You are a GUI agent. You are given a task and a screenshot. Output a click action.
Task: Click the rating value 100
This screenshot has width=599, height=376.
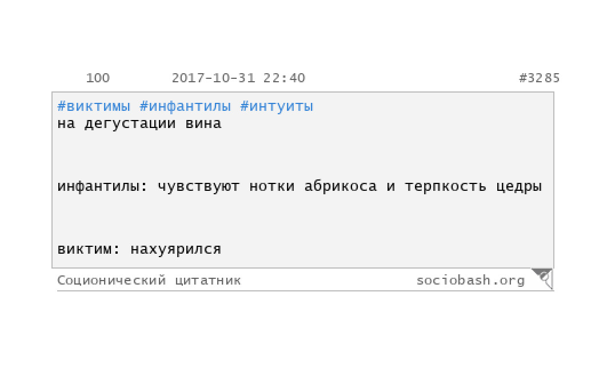(98, 78)
